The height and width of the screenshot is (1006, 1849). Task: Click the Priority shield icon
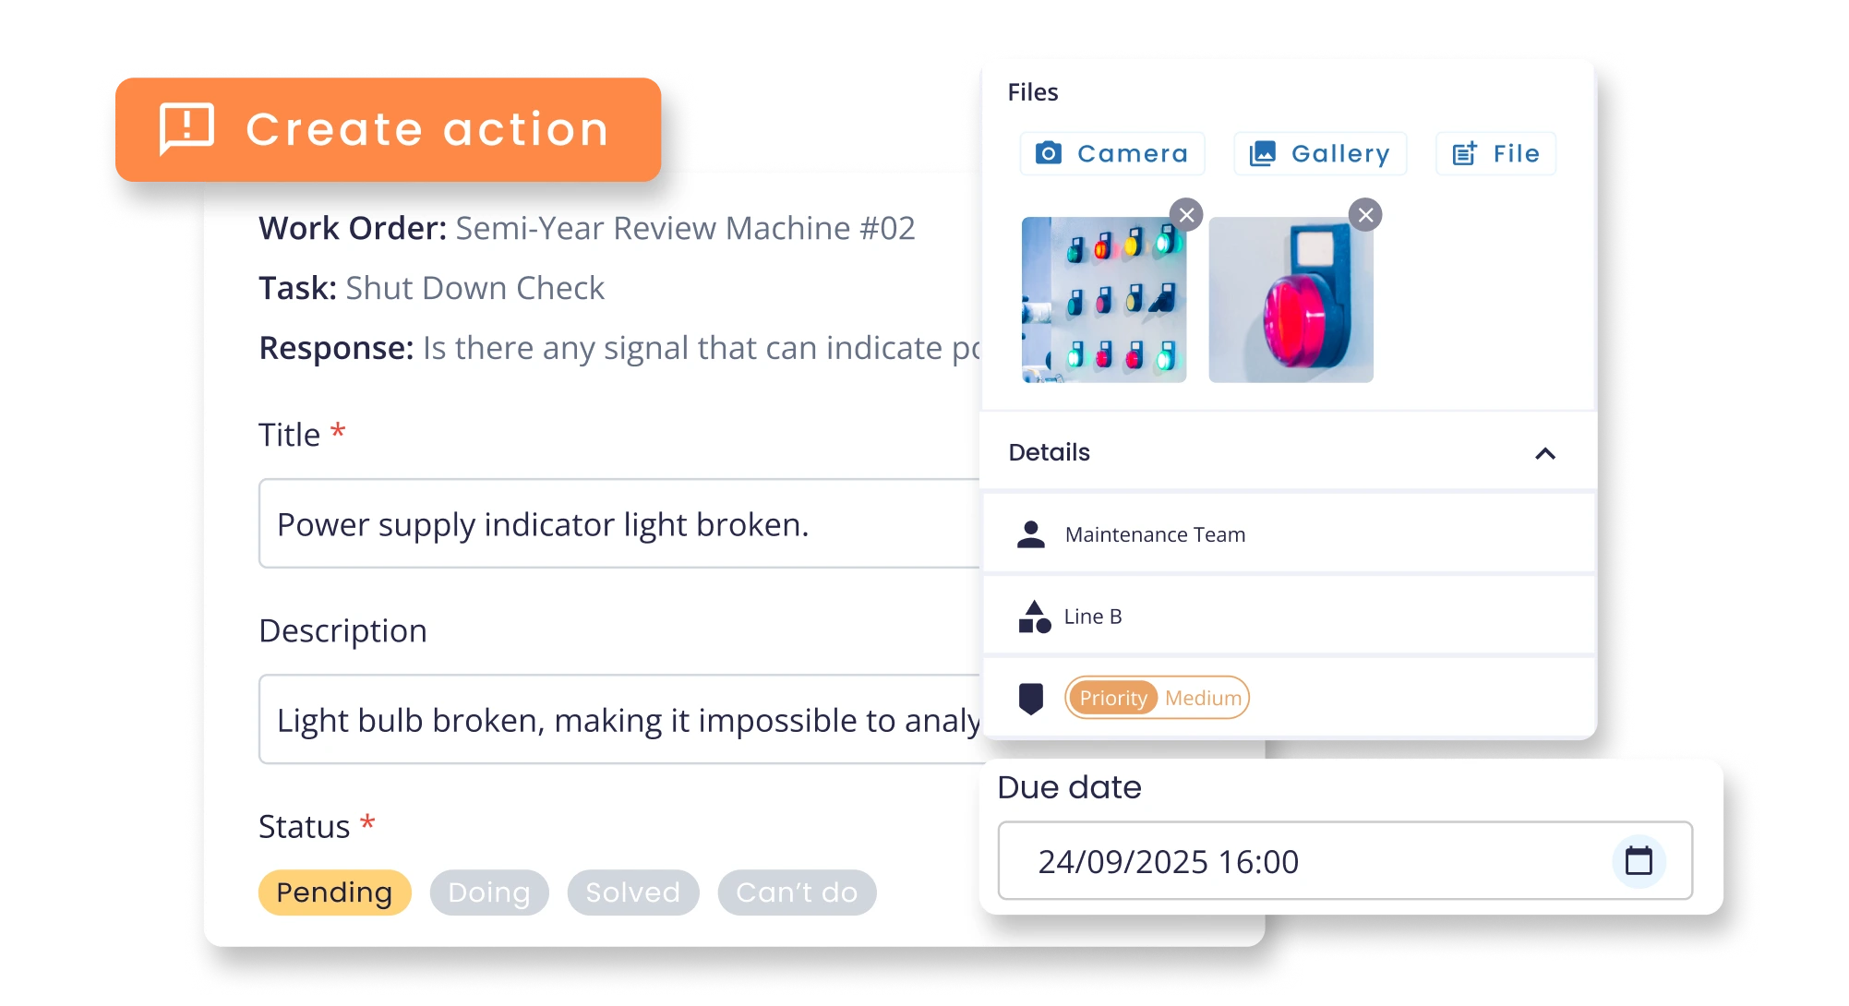click(x=1032, y=698)
